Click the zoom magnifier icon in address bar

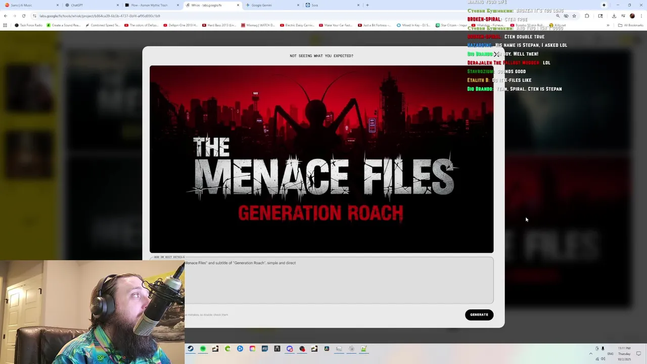[558, 16]
